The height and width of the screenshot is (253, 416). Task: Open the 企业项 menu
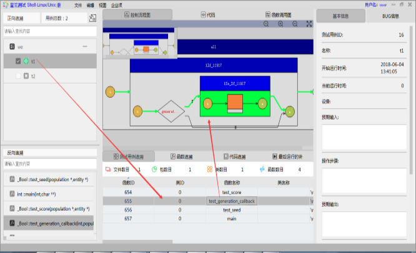(x=117, y=5)
